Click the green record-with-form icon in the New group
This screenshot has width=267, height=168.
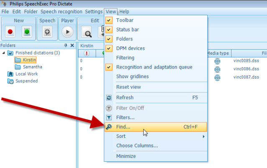[27, 32]
